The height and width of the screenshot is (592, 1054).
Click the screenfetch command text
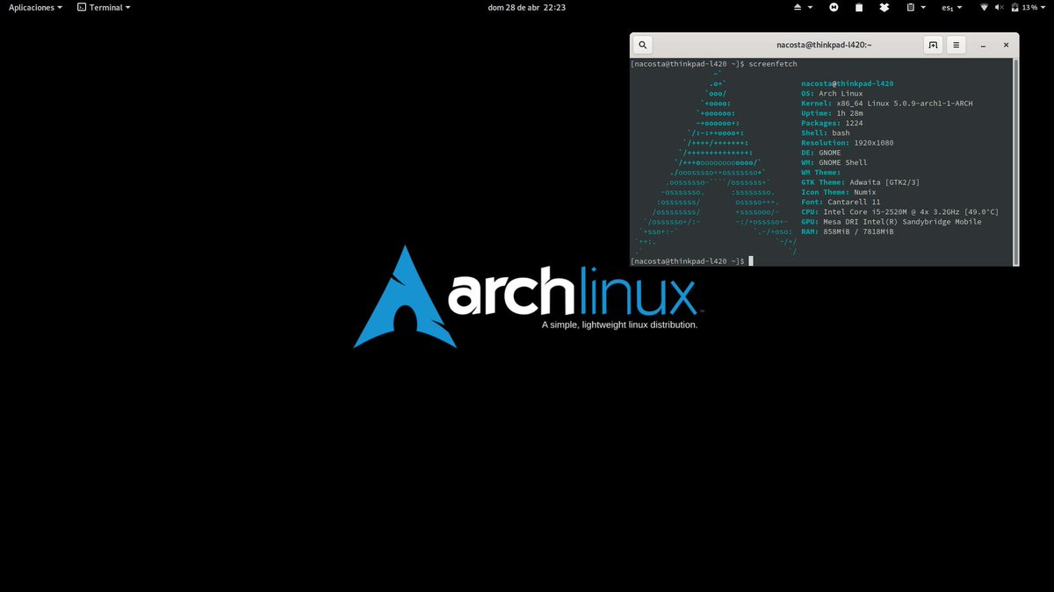coord(773,64)
